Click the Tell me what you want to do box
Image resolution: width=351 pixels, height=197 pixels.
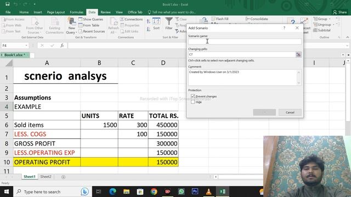click(x=172, y=12)
